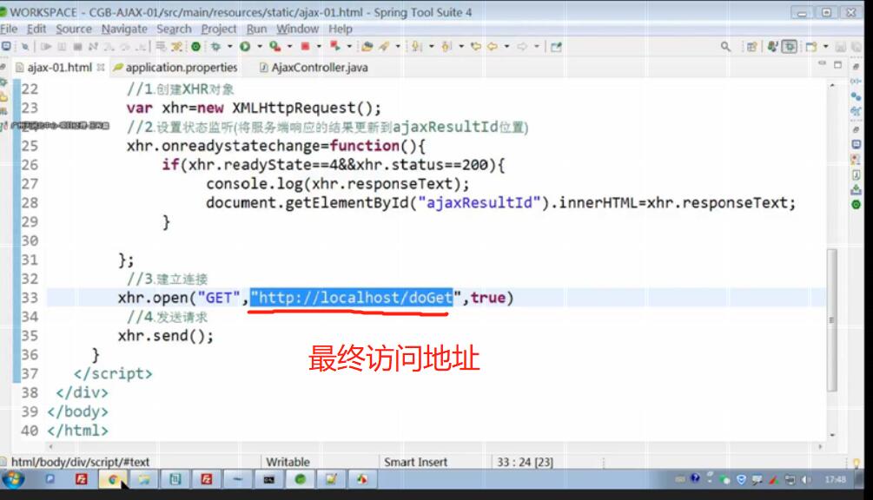Image resolution: width=873 pixels, height=500 pixels.
Task: Open the Run button dropdown arrow
Action: pyautogui.click(x=260, y=49)
